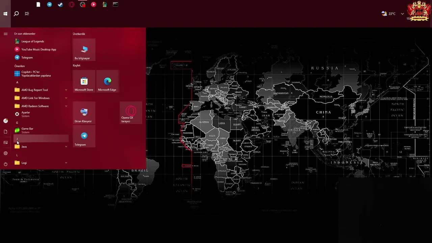Click the Keşfet tile group title

pyautogui.click(x=77, y=65)
